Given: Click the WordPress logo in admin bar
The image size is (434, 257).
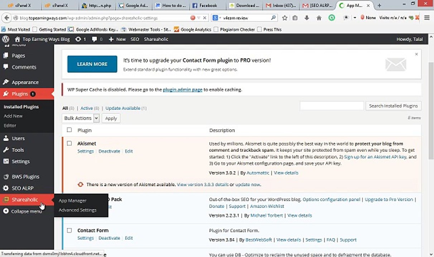Looking at the screenshot, I should [x=5, y=39].
